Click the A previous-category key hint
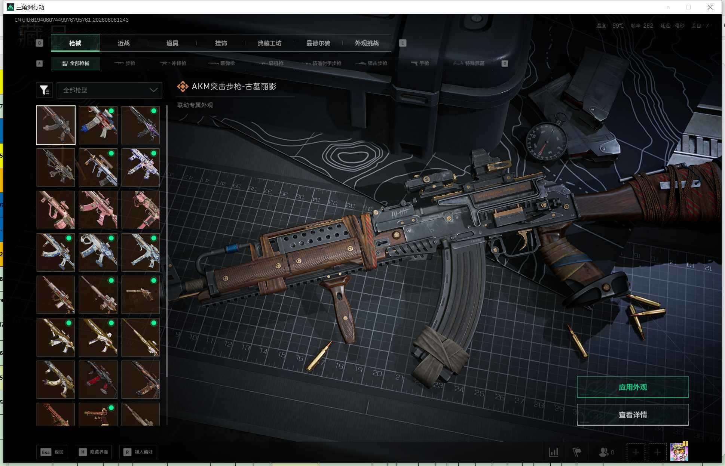Viewport: 725px width, 466px height. click(x=39, y=64)
